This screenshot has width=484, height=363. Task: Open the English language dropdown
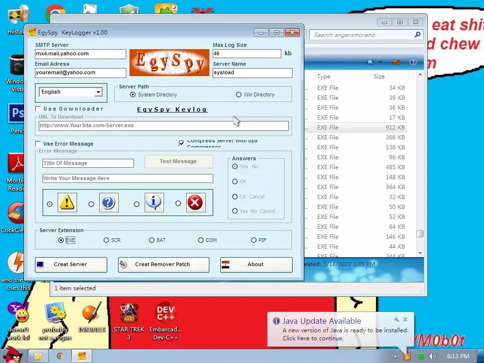click(98, 92)
